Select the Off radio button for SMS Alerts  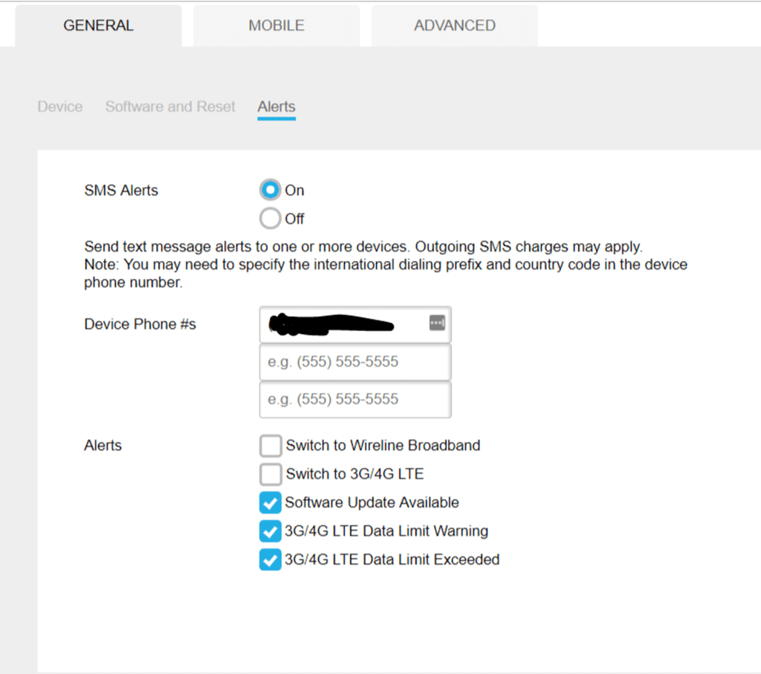pos(271,219)
